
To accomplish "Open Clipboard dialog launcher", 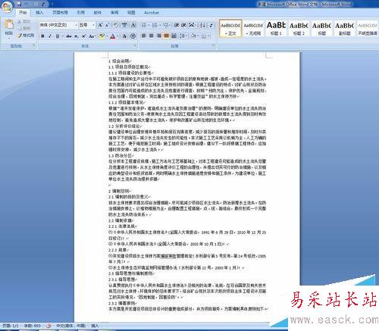I will [34, 45].
